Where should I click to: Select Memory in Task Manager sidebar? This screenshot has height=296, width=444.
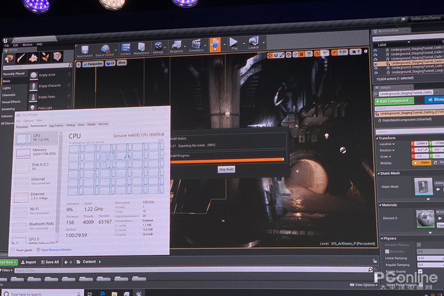coord(39,151)
